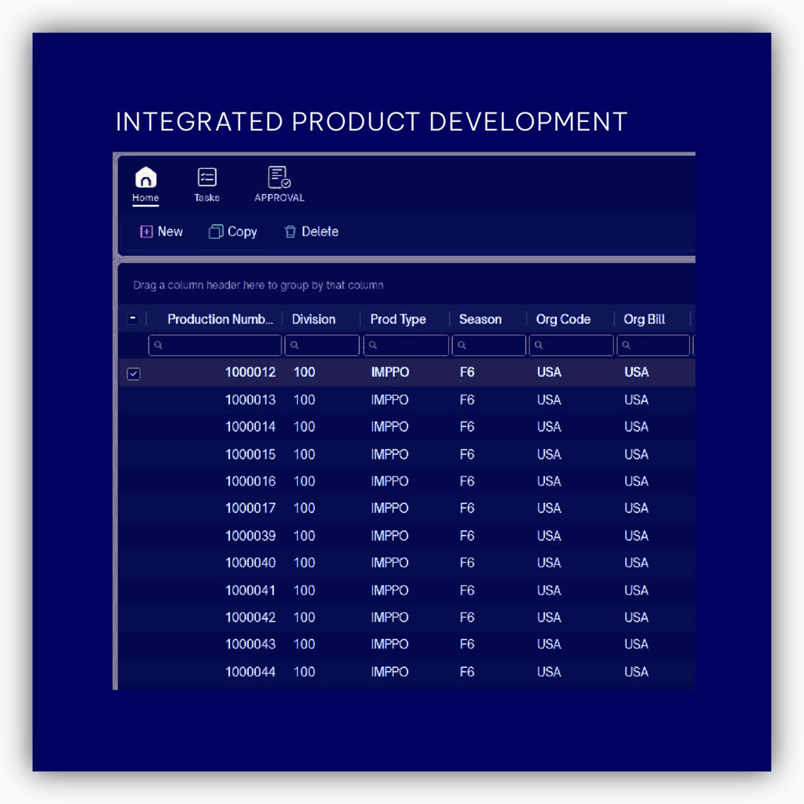
Task: Sort by Season column header
Action: pos(480,319)
